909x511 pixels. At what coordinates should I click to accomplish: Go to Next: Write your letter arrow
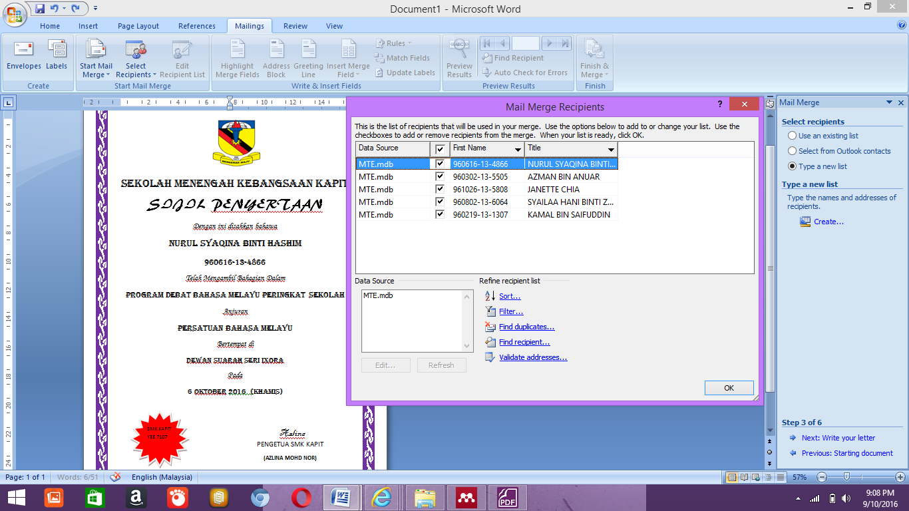coord(793,438)
